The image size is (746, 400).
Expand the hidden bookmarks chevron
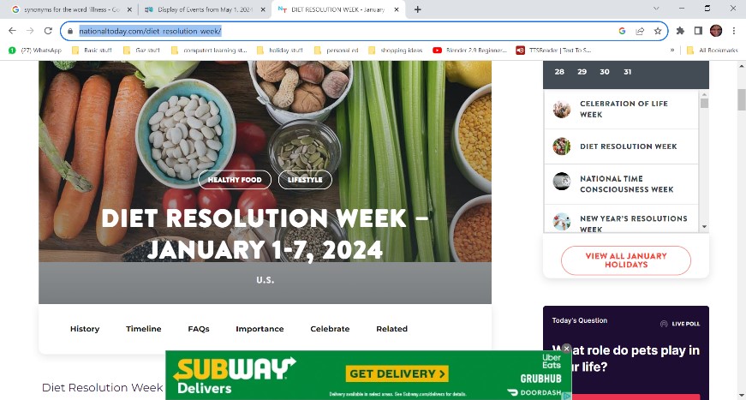click(x=671, y=50)
